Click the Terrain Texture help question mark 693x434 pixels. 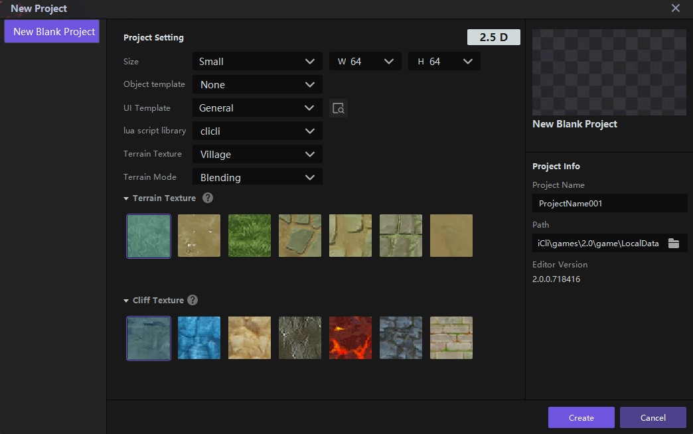point(208,198)
